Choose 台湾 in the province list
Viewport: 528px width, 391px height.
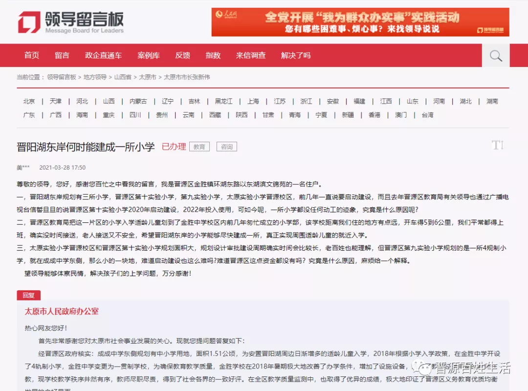tap(427, 115)
